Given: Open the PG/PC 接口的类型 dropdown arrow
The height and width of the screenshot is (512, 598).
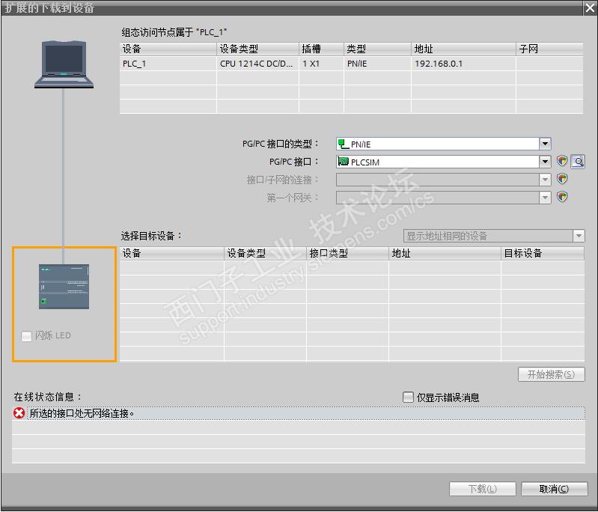Looking at the screenshot, I should tap(545, 144).
